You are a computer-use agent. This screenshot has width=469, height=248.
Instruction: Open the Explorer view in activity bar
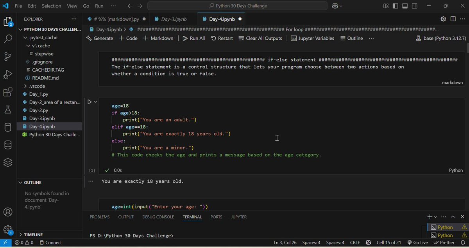(x=8, y=21)
